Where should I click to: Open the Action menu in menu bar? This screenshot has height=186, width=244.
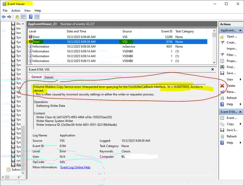(x=16, y=11)
